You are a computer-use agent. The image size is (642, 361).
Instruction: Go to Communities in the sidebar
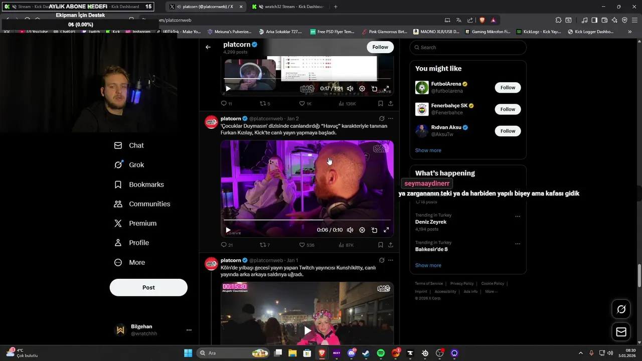(x=142, y=204)
